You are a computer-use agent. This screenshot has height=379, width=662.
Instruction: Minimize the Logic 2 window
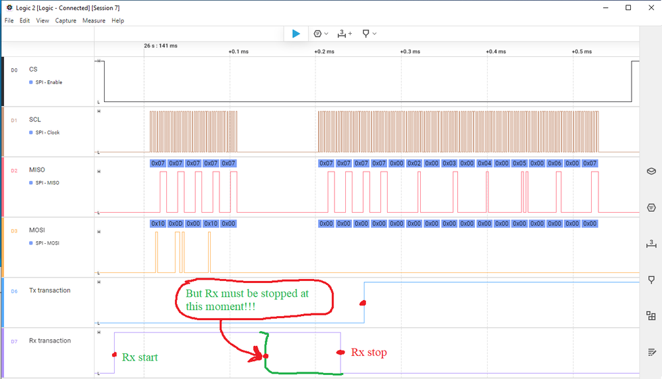click(606, 7)
